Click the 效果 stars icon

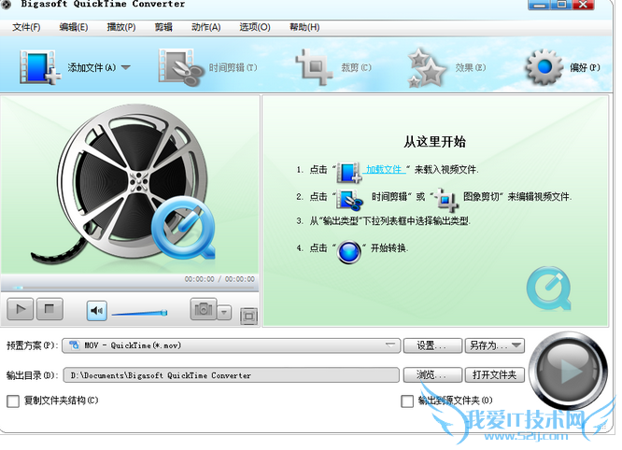click(427, 67)
